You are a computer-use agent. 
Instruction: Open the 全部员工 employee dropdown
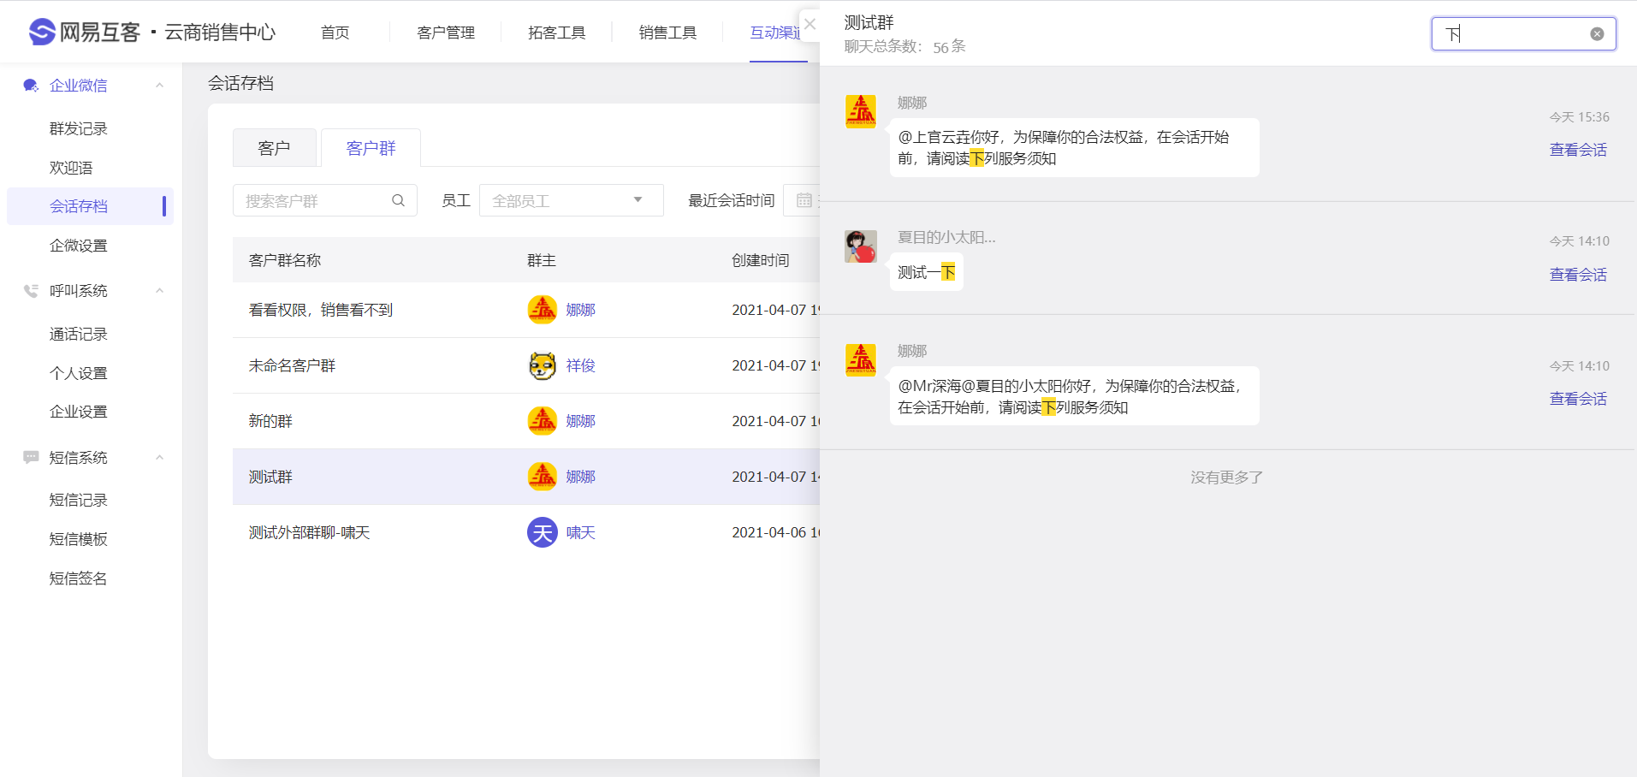click(571, 200)
